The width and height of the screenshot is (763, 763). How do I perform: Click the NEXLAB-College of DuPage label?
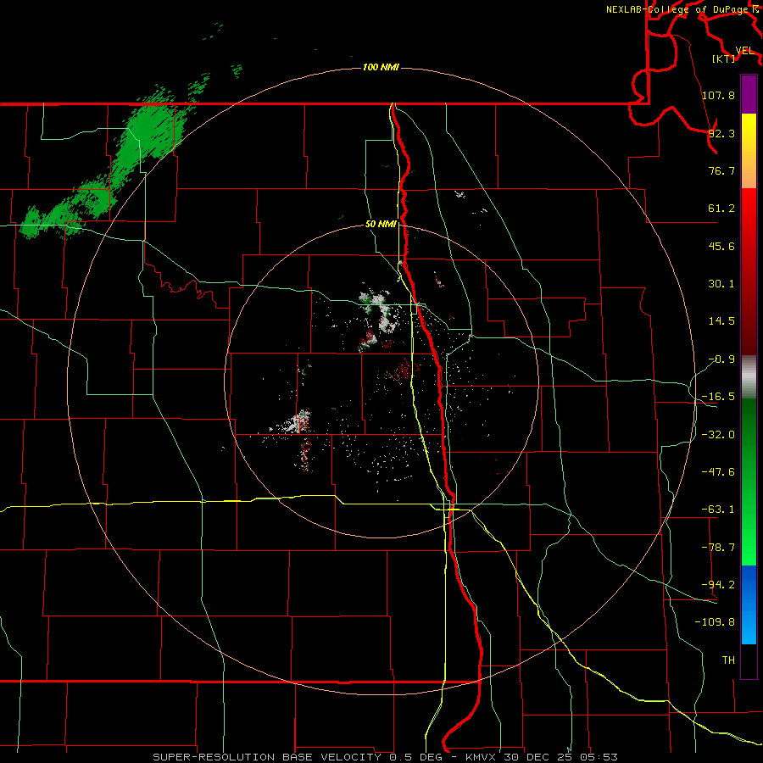click(677, 9)
